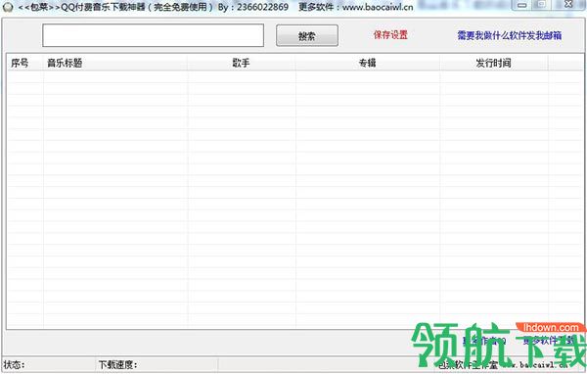Viewport: 587px width, 374px height.
Task: Open the red 保存设置 link
Action: [x=390, y=35]
